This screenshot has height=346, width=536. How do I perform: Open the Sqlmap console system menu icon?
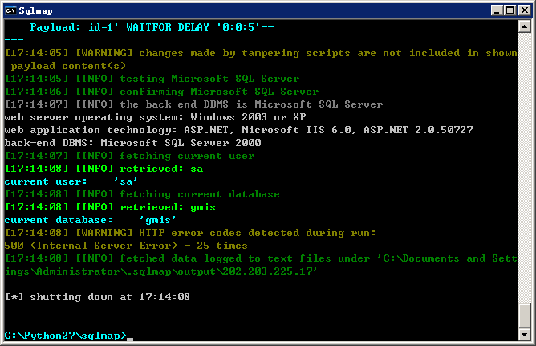pos(10,10)
